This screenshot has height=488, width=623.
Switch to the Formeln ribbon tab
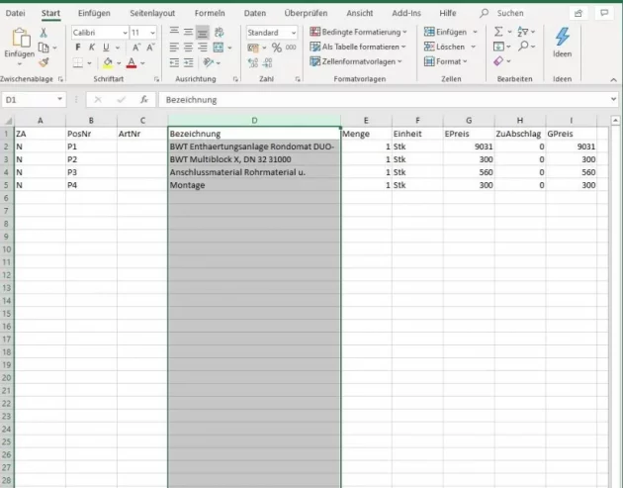[210, 13]
